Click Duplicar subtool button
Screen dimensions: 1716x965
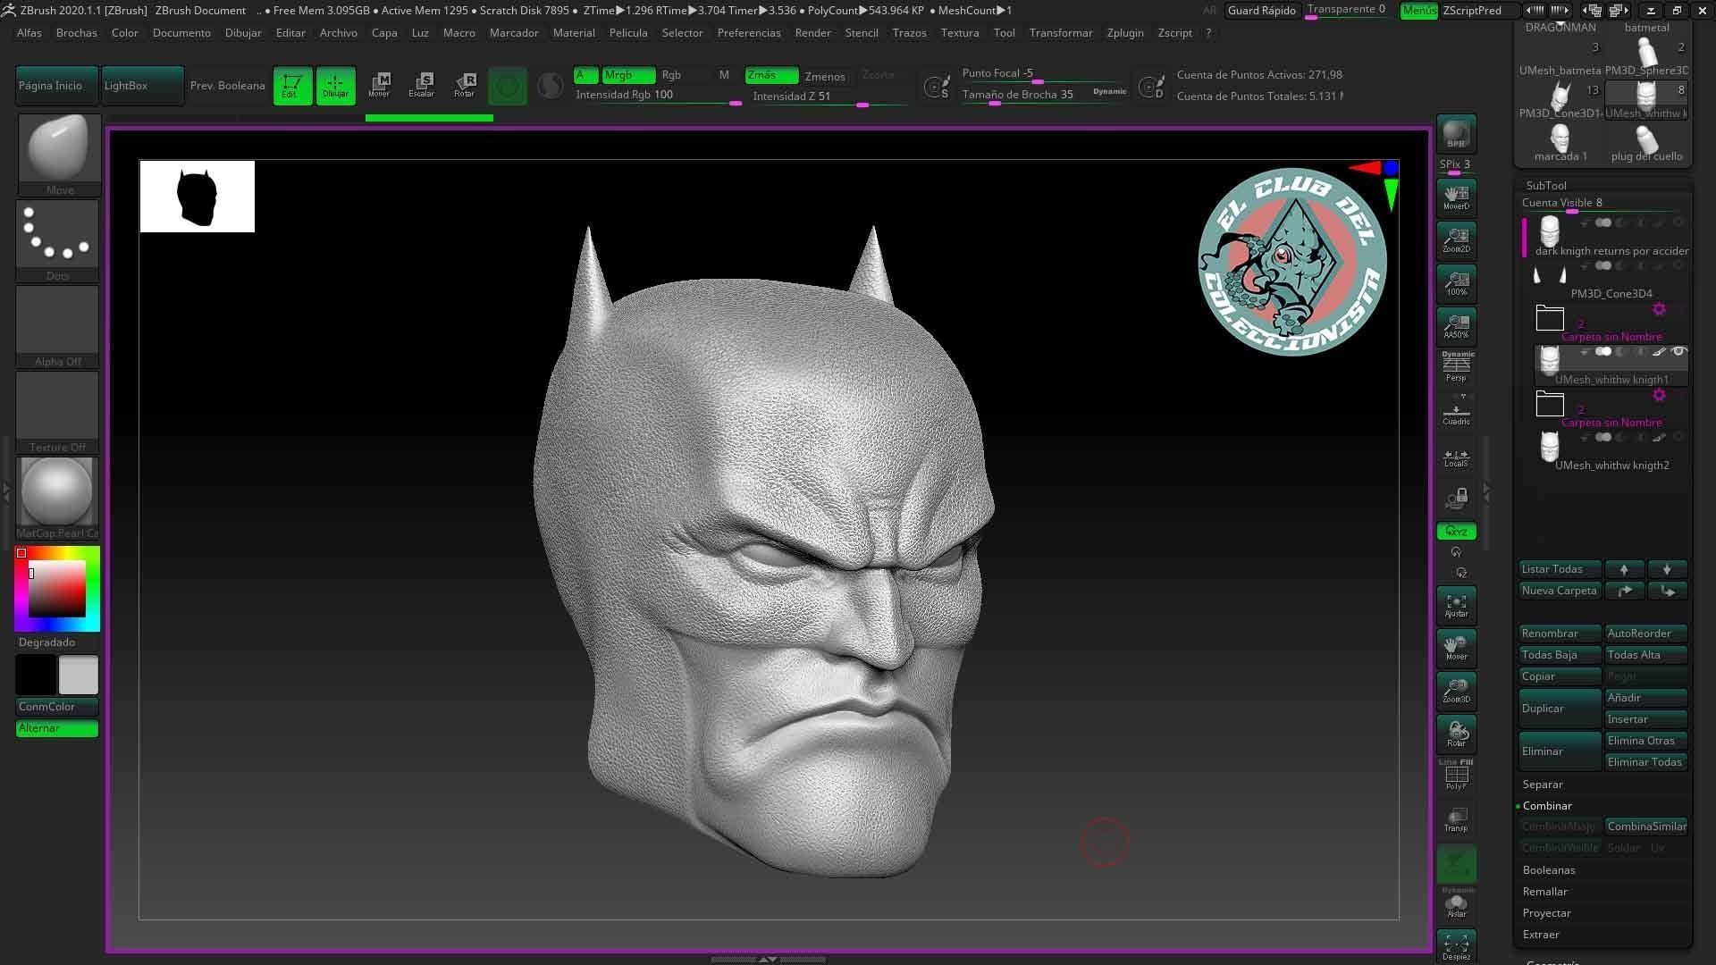point(1560,709)
